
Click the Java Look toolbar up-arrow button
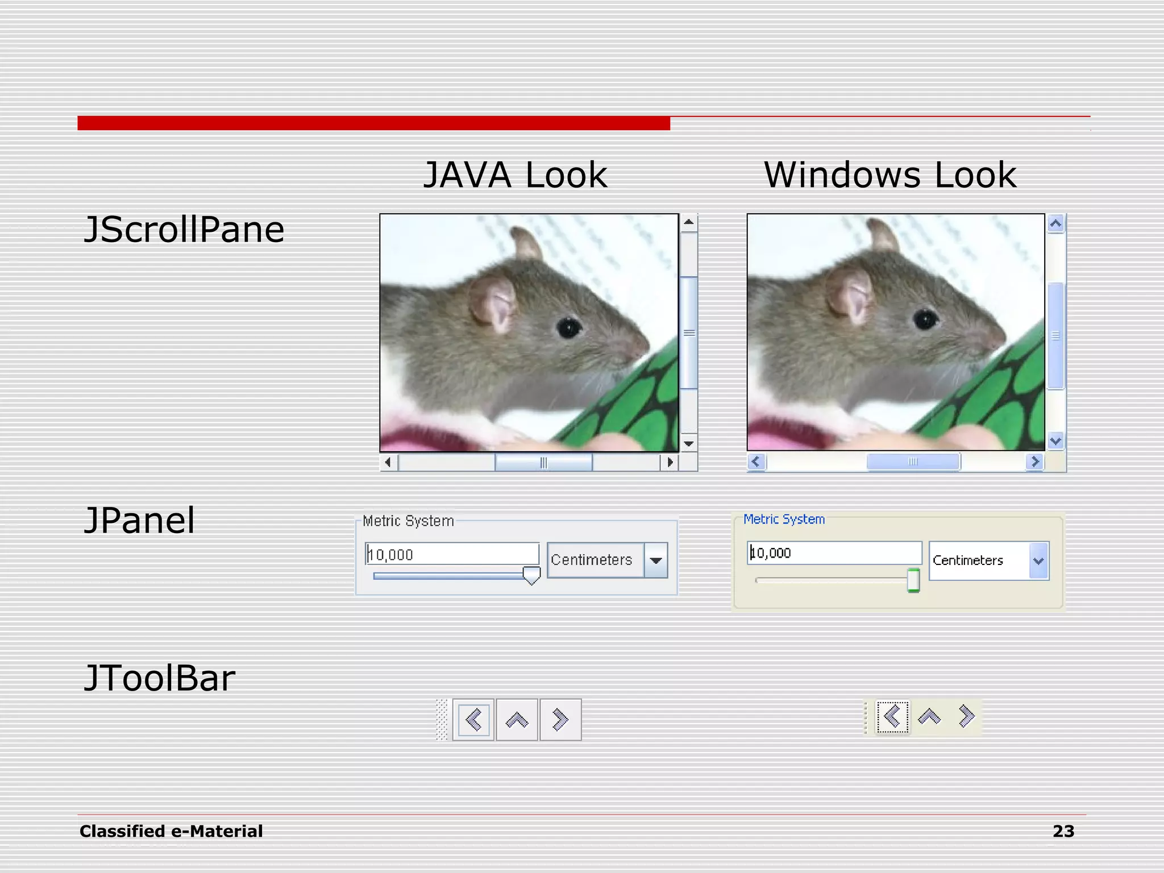(517, 720)
